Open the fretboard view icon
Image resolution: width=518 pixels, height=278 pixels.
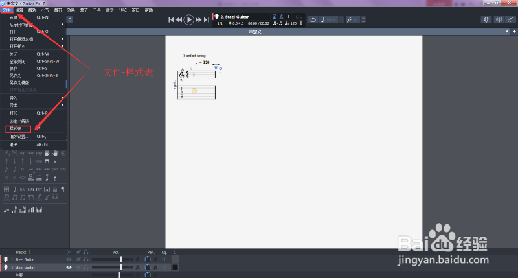point(486,20)
